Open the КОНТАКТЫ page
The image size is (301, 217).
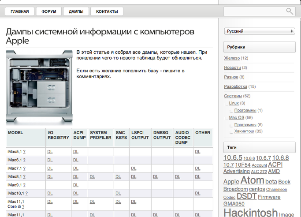pos(107,11)
